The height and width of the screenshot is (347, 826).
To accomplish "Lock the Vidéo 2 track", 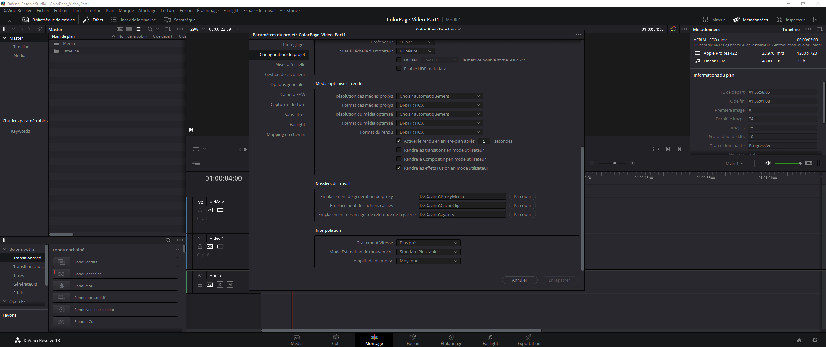I will click(x=200, y=210).
